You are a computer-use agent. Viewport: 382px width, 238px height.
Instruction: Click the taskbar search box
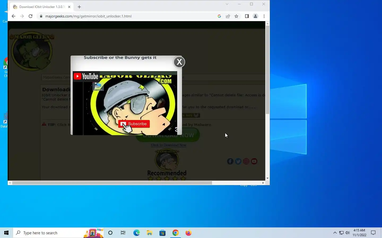[x=58, y=233]
